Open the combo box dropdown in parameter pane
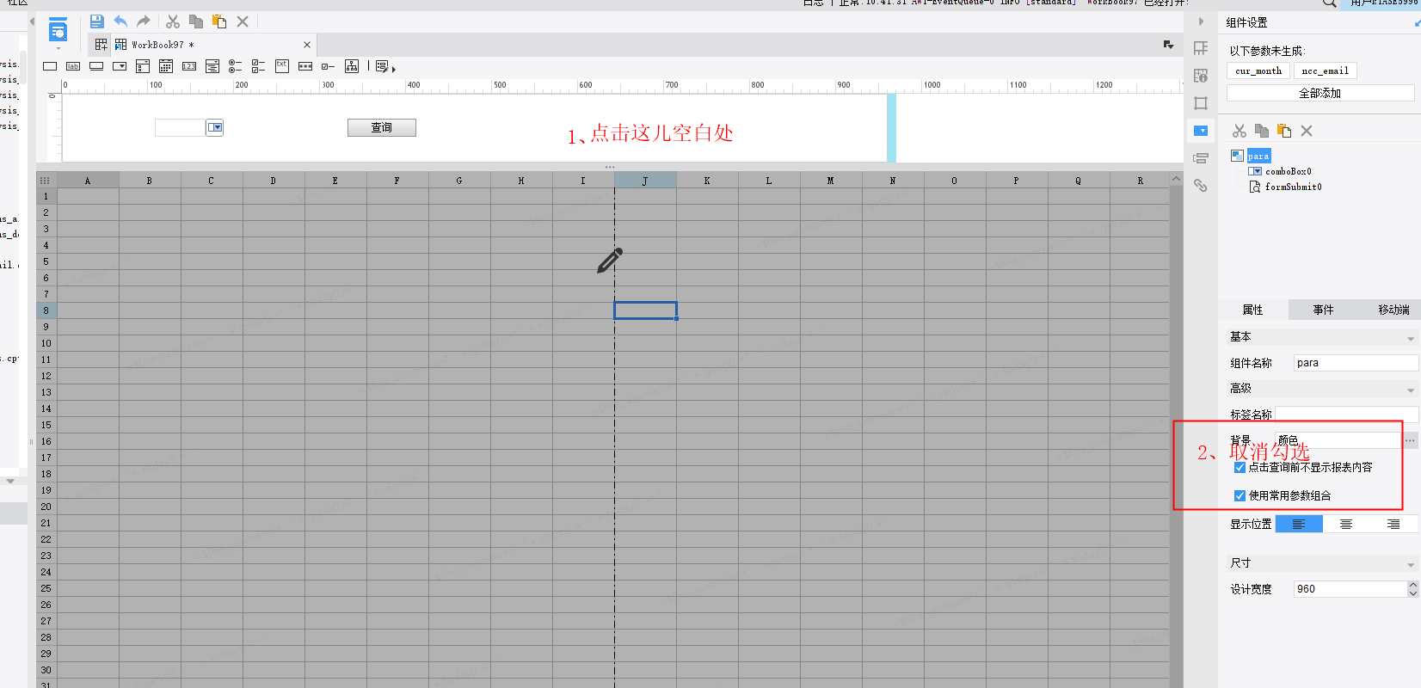 click(215, 127)
